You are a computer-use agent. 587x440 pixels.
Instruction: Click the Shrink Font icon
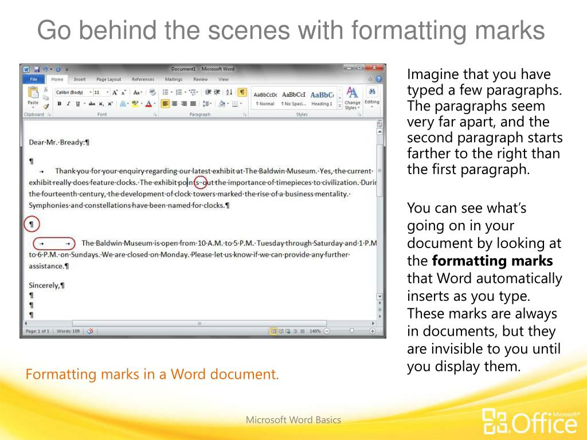tap(124, 92)
